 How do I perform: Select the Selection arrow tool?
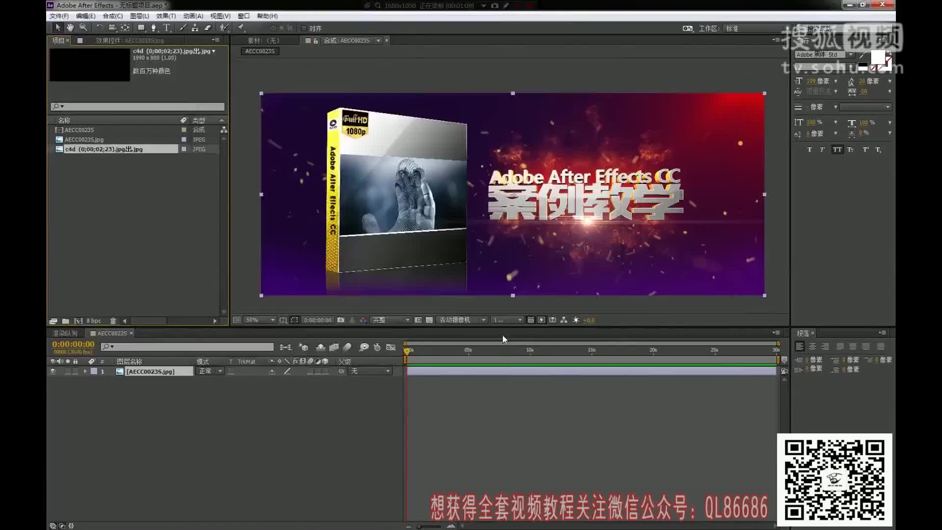57,27
